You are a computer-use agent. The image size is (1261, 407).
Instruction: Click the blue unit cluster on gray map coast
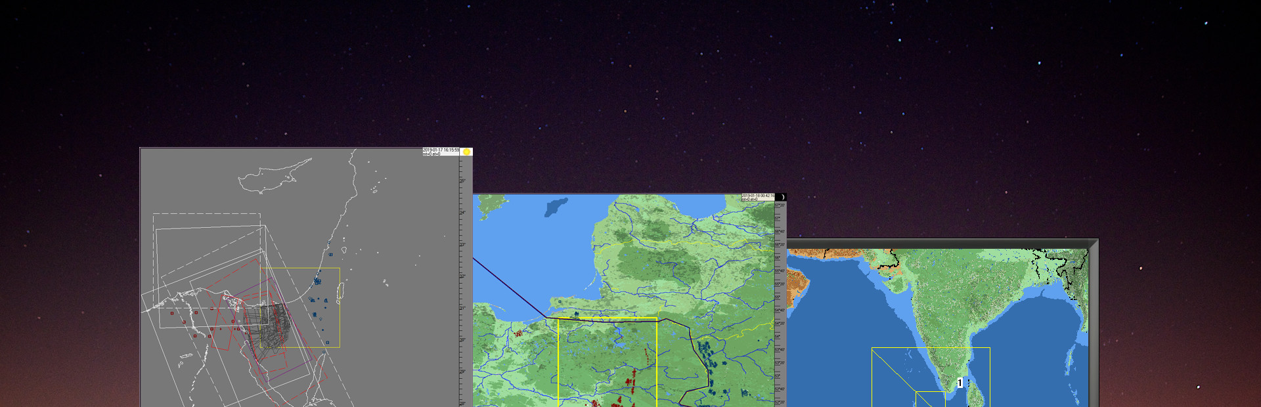[x=317, y=281]
